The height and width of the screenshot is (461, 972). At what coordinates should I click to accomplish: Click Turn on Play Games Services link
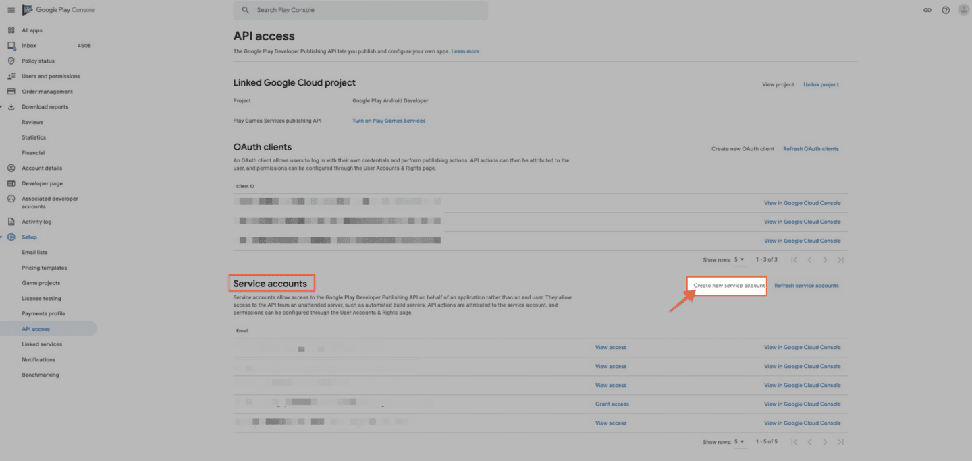pos(389,121)
